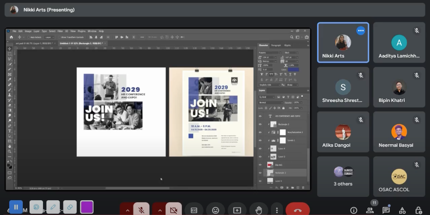Viewport: 430px width, 215px height.
Task: Click the Home icon in Photoshop options bar
Action: tap(11, 37)
